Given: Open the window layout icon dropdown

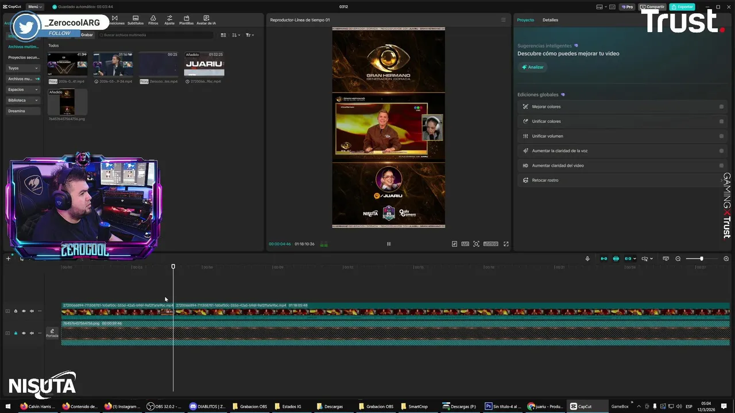Looking at the screenshot, I should click(x=601, y=7).
